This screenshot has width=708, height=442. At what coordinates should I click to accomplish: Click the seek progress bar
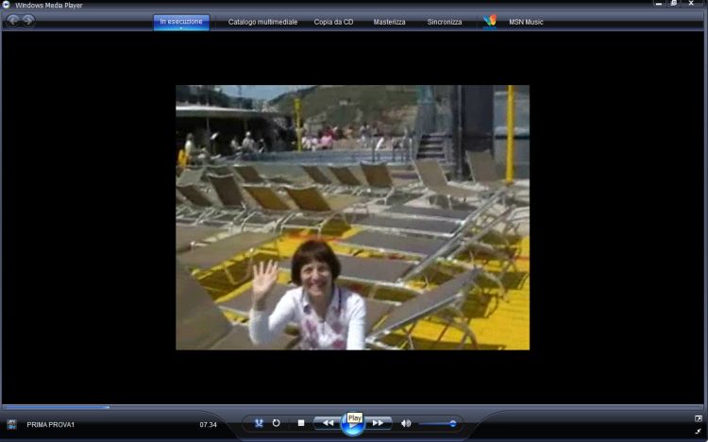tap(354, 407)
